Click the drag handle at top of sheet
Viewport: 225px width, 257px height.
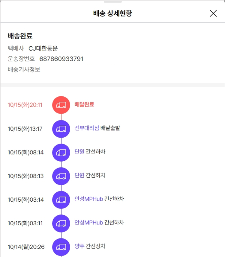pyautogui.click(x=112, y=2)
